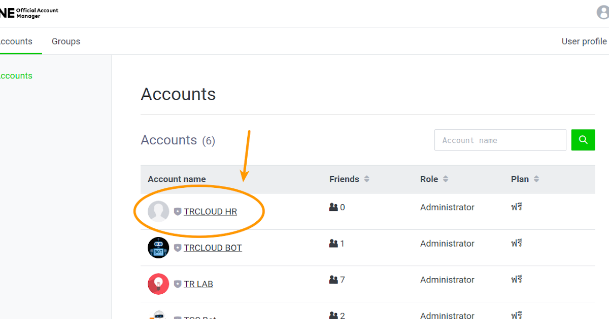This screenshot has height=319, width=609.
Task: Click the green search magnifier icon
Action: pos(583,140)
